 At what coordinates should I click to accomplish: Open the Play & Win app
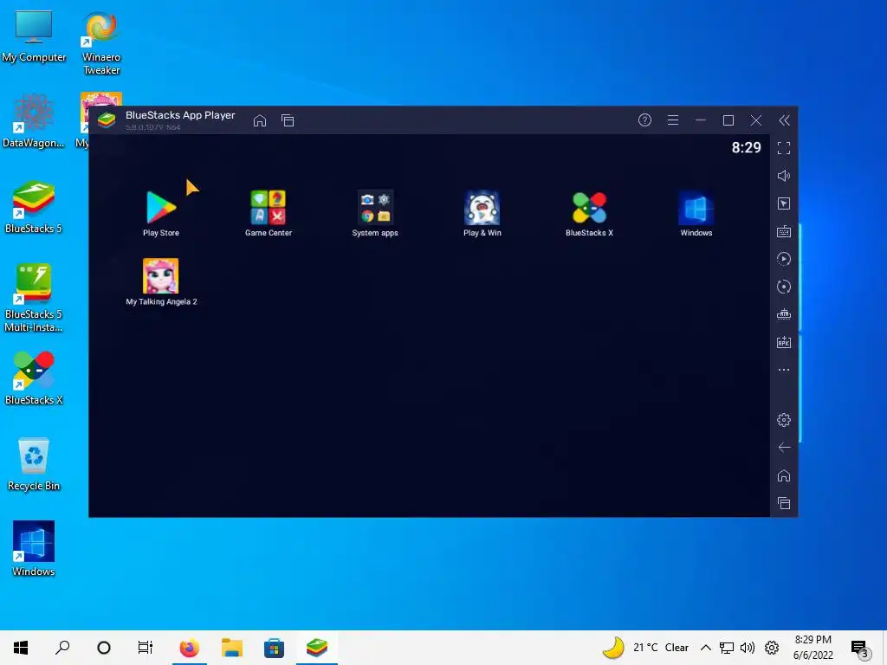pos(482,213)
